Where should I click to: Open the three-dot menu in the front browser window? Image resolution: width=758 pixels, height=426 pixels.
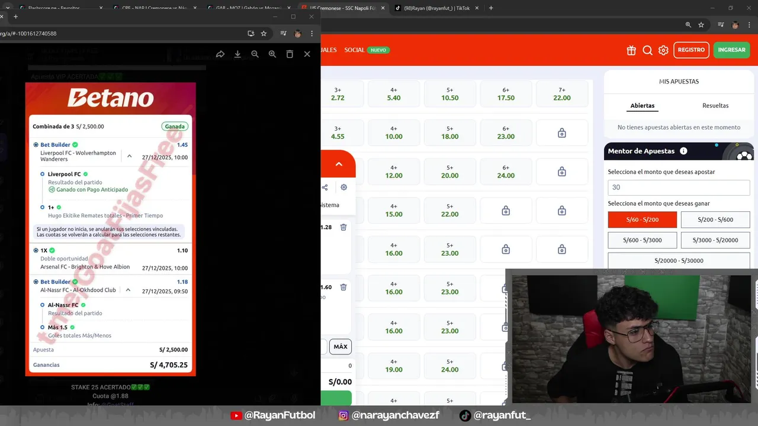(312, 34)
